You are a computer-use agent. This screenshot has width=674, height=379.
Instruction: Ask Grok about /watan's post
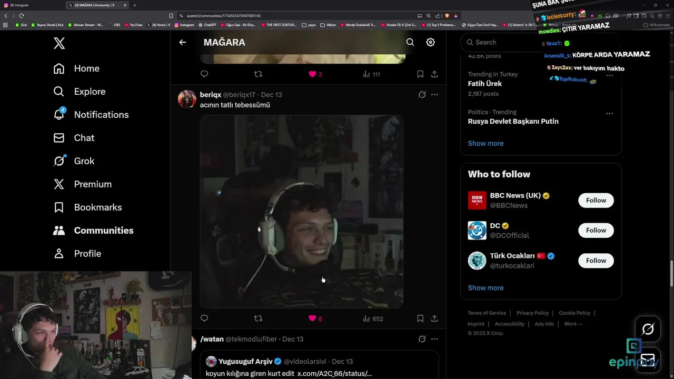coord(422,339)
